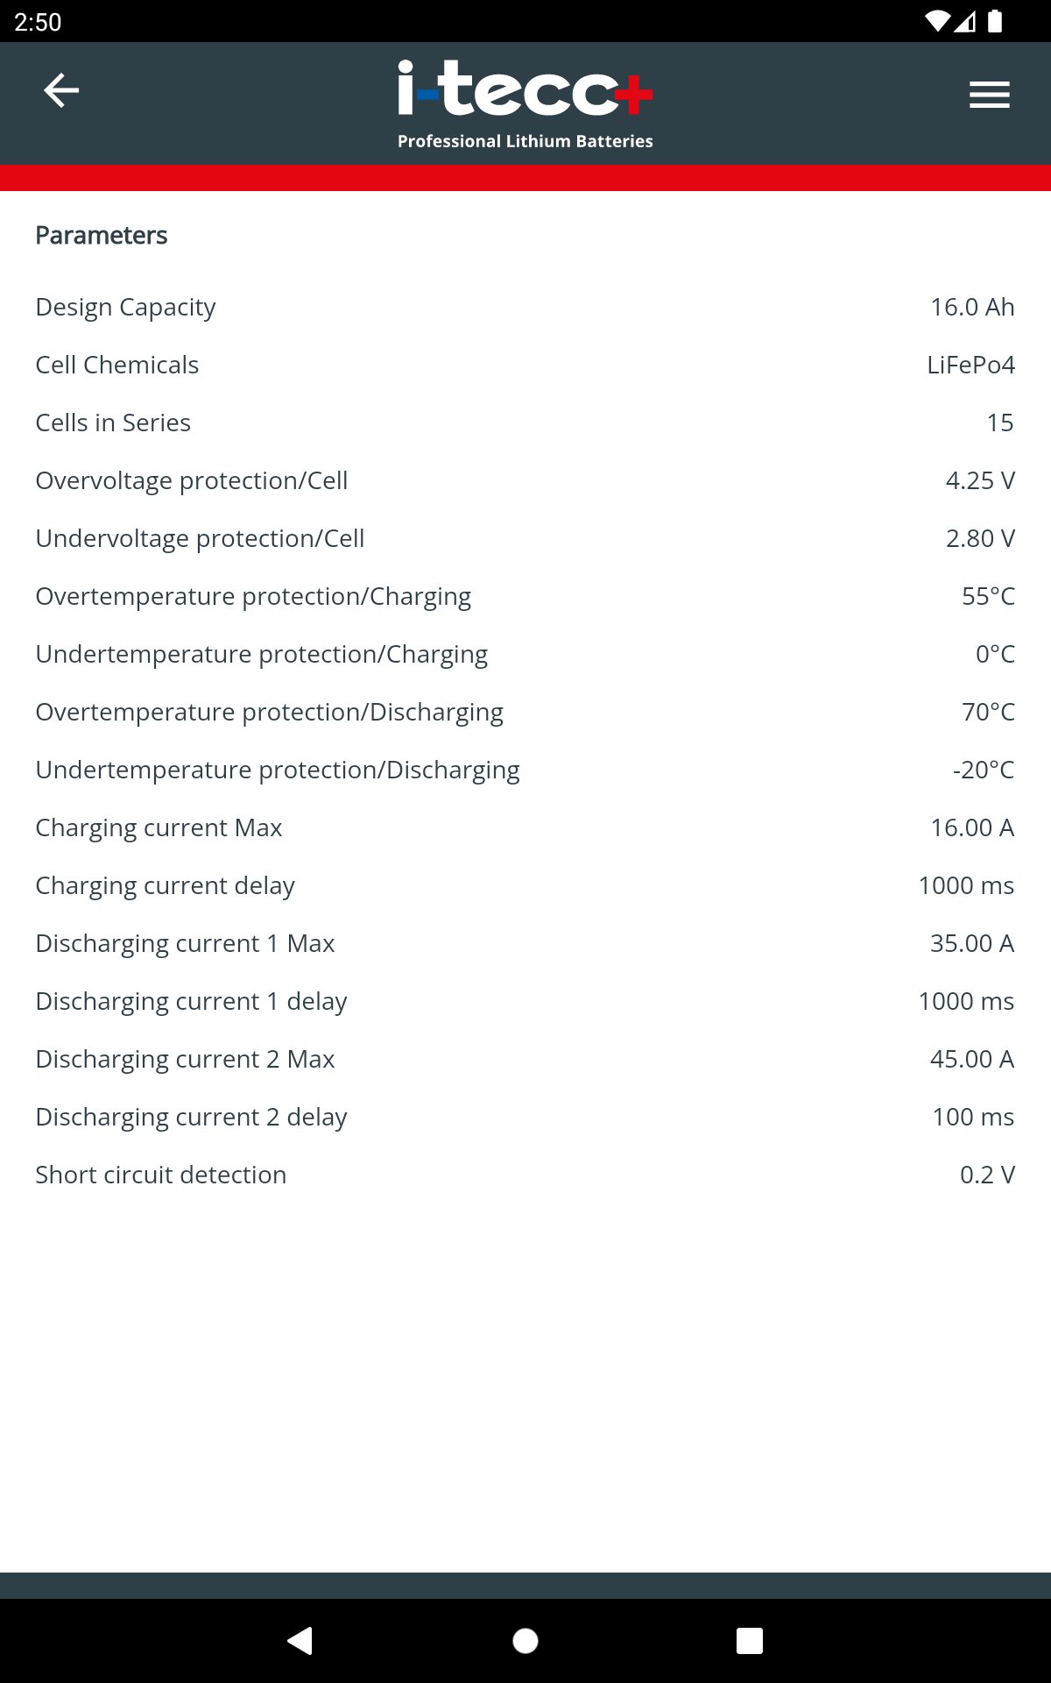Open the hamburger menu
The height and width of the screenshot is (1683, 1051).
click(989, 94)
